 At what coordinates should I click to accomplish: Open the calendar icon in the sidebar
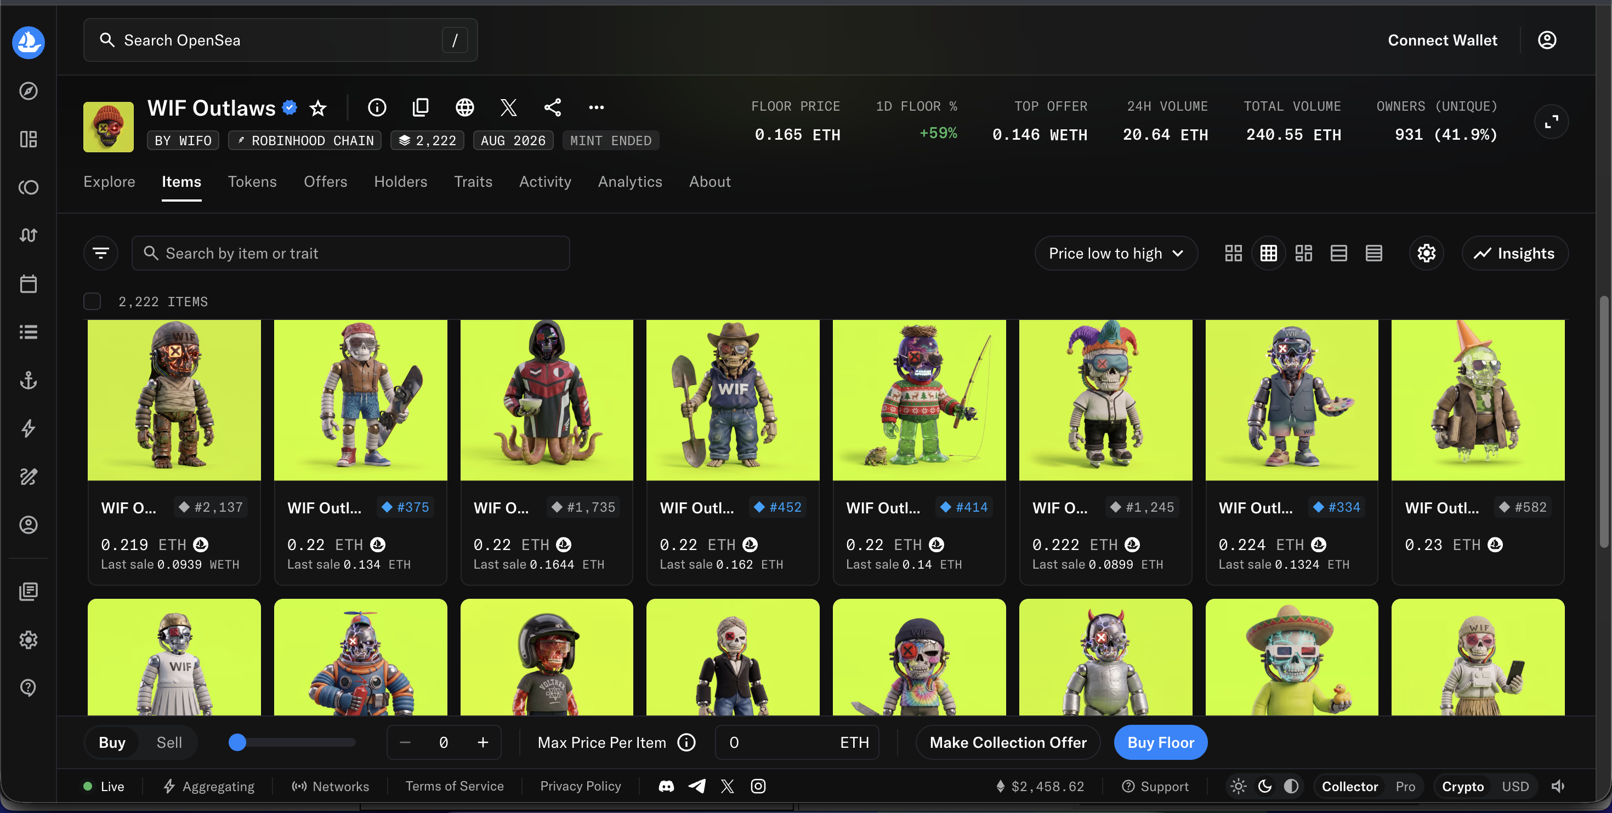(x=28, y=284)
